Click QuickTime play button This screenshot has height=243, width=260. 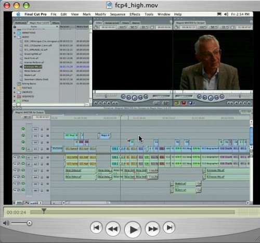(133, 229)
